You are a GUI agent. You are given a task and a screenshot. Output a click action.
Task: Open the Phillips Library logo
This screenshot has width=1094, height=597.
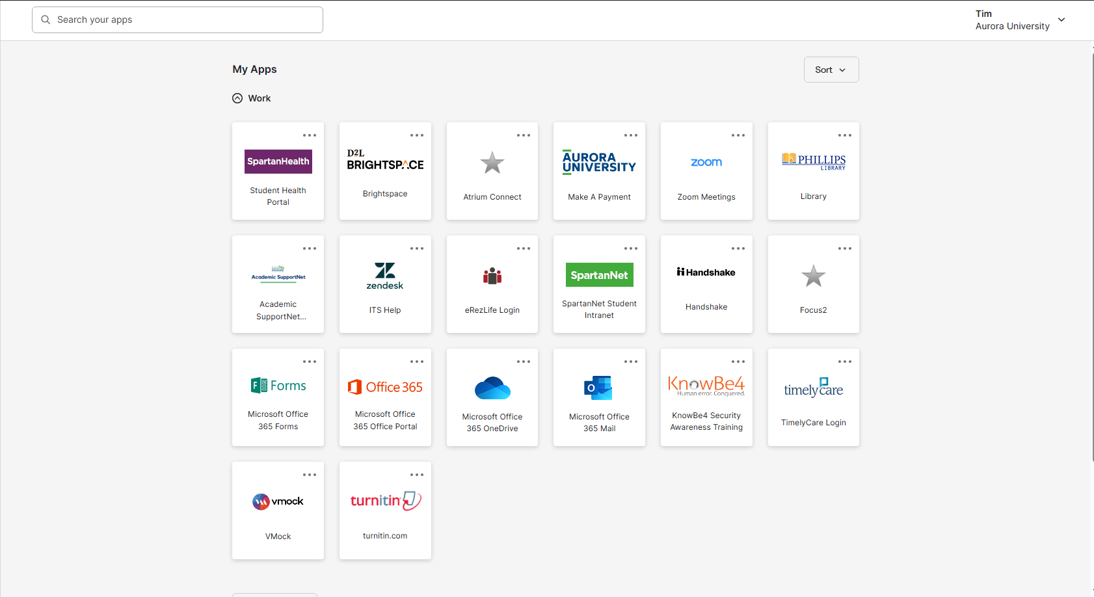coord(814,162)
